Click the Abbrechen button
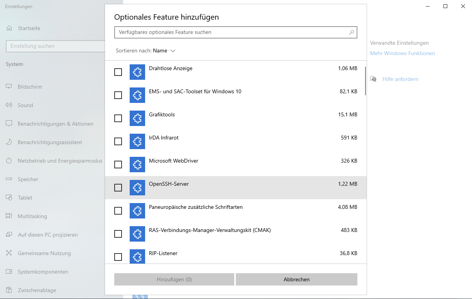Screen dimensions: 472x299 296,279
